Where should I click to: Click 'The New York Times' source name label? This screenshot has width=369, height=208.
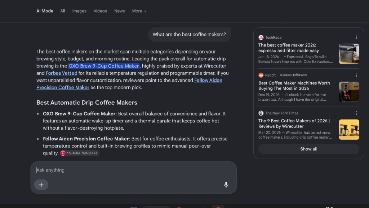point(282,113)
